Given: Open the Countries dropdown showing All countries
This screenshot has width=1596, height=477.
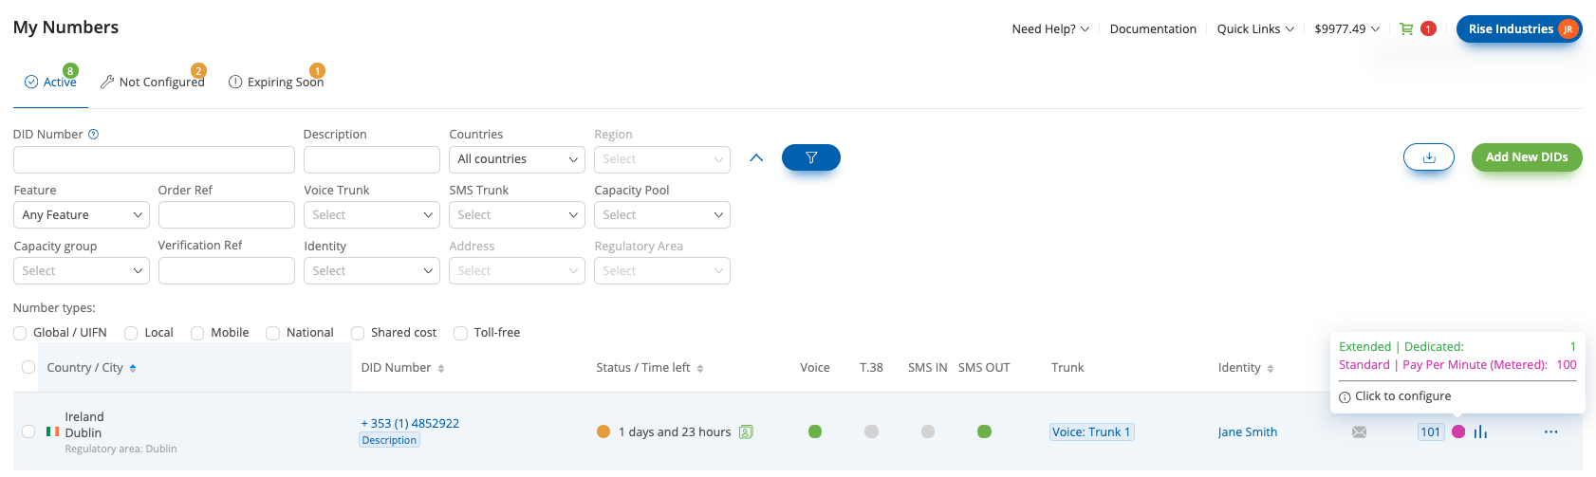Looking at the screenshot, I should [517, 159].
